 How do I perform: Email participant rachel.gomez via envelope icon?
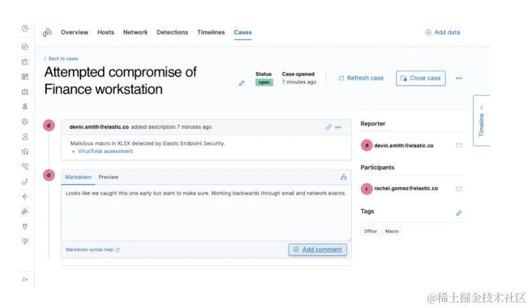pos(458,189)
